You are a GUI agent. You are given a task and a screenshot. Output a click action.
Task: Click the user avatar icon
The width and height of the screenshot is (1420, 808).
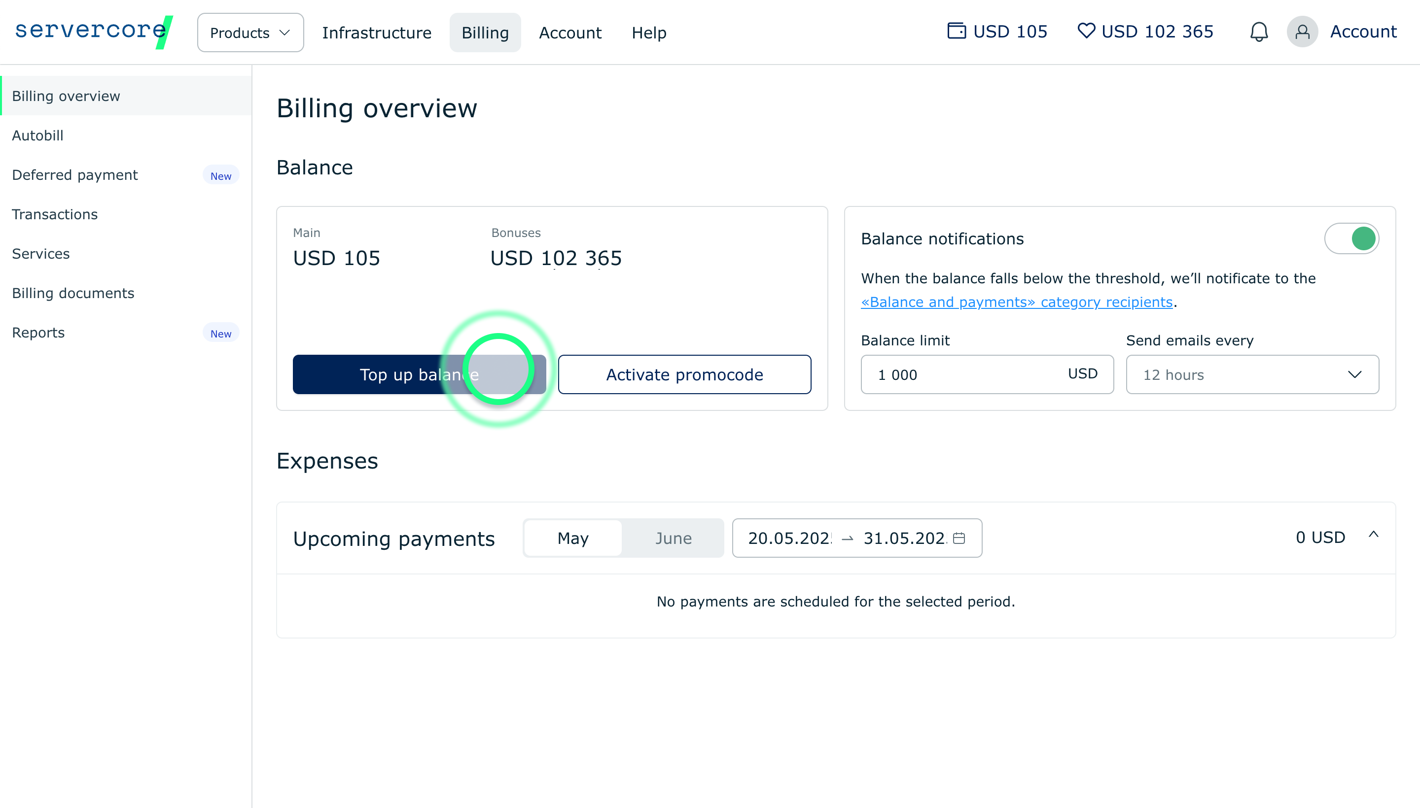pyautogui.click(x=1302, y=32)
